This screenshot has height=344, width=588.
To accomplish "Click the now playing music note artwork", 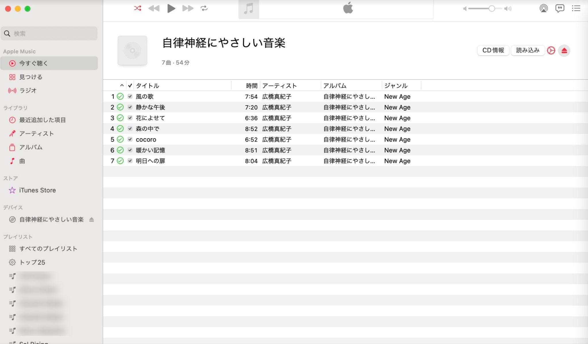I will click(249, 9).
